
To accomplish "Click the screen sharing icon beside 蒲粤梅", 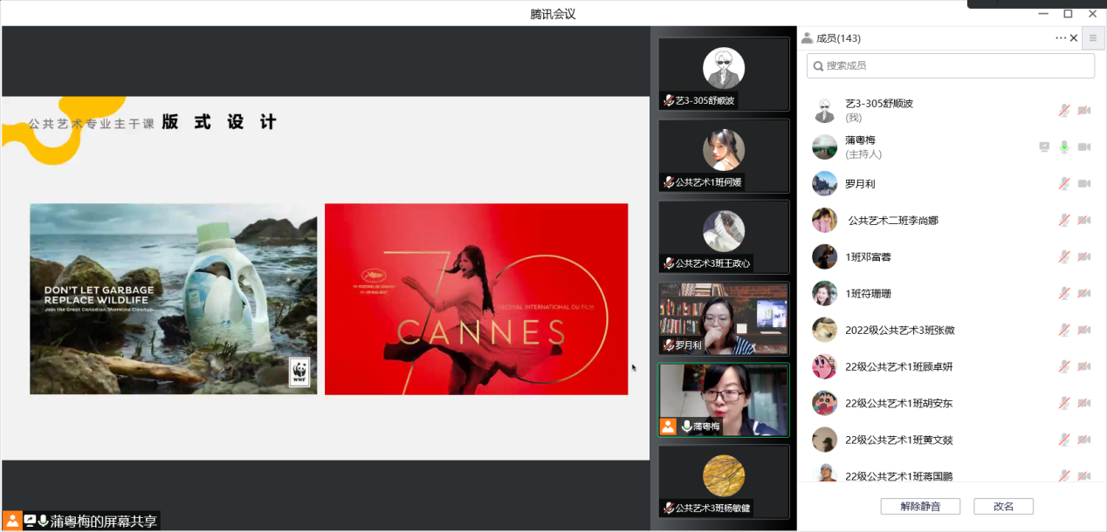I will (1044, 147).
